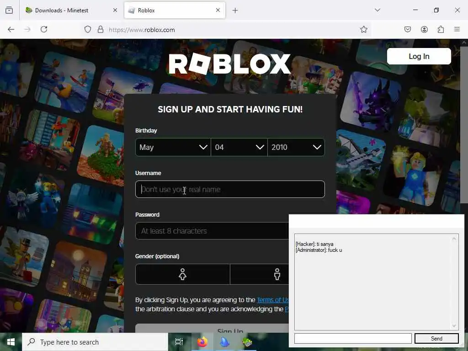Select the female gender option
This screenshot has height=351, width=468.
point(183,274)
